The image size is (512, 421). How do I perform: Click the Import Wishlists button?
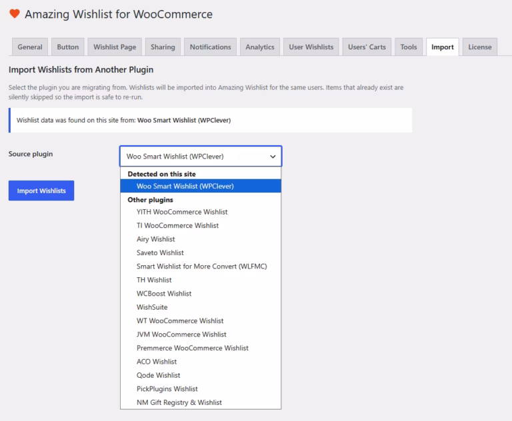pos(41,191)
